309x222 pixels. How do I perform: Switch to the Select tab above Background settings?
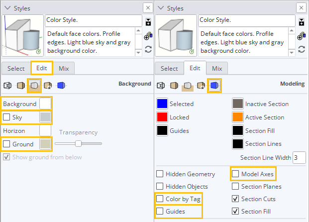coord(16,68)
